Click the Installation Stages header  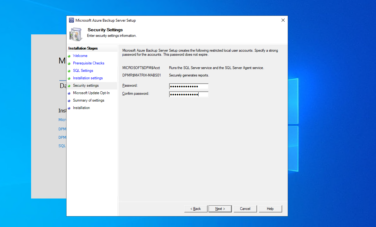83,48
